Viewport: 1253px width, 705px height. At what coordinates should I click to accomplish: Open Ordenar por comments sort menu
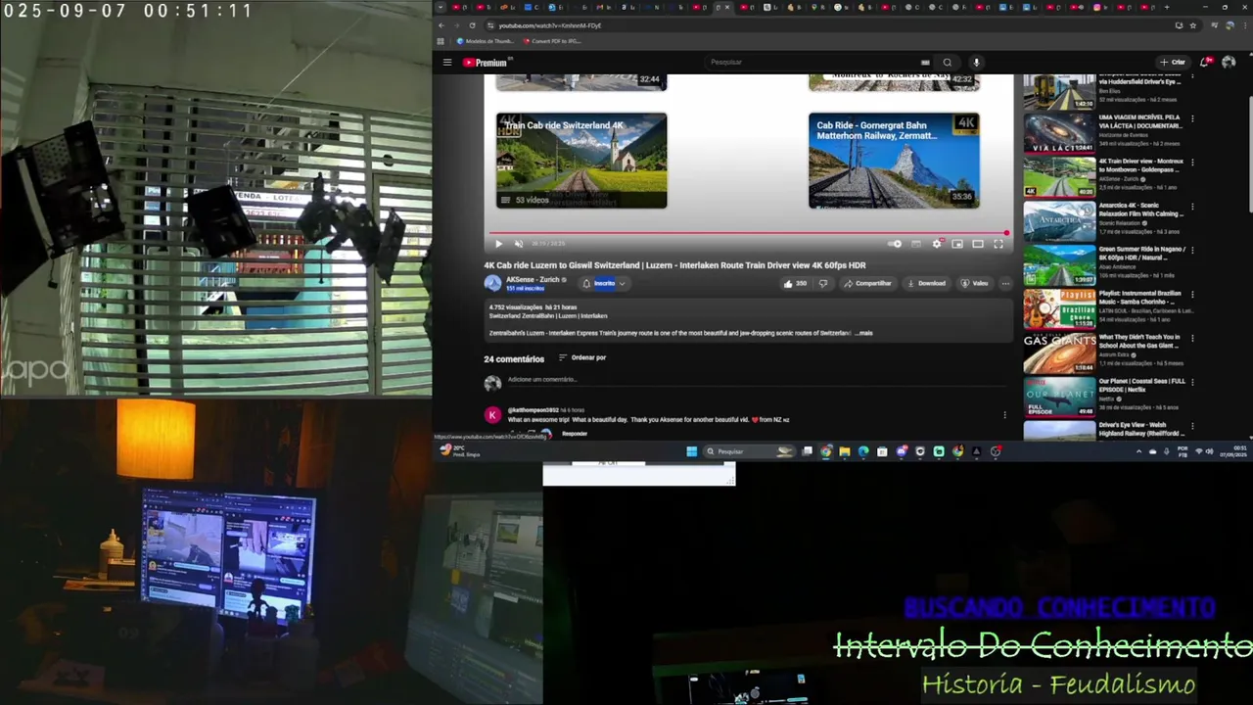(x=582, y=357)
